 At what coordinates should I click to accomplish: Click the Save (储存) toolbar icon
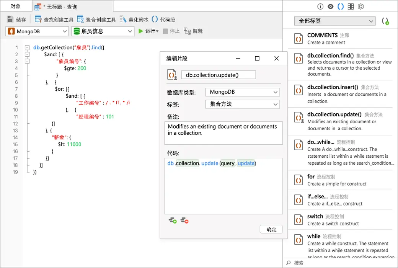tap(10, 19)
